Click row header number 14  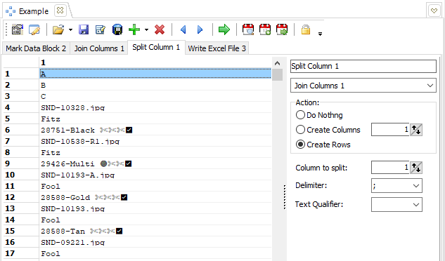21,220
